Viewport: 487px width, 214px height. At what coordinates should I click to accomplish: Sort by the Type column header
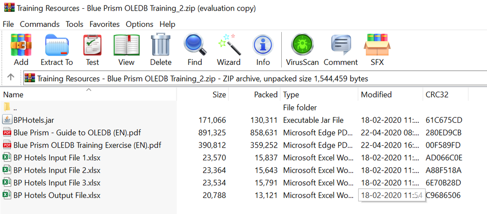click(x=319, y=95)
